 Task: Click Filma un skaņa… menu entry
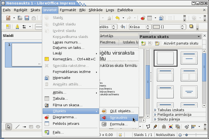tap(71, 105)
